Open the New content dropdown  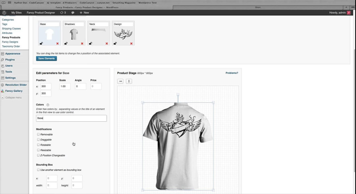tap(84, 13)
